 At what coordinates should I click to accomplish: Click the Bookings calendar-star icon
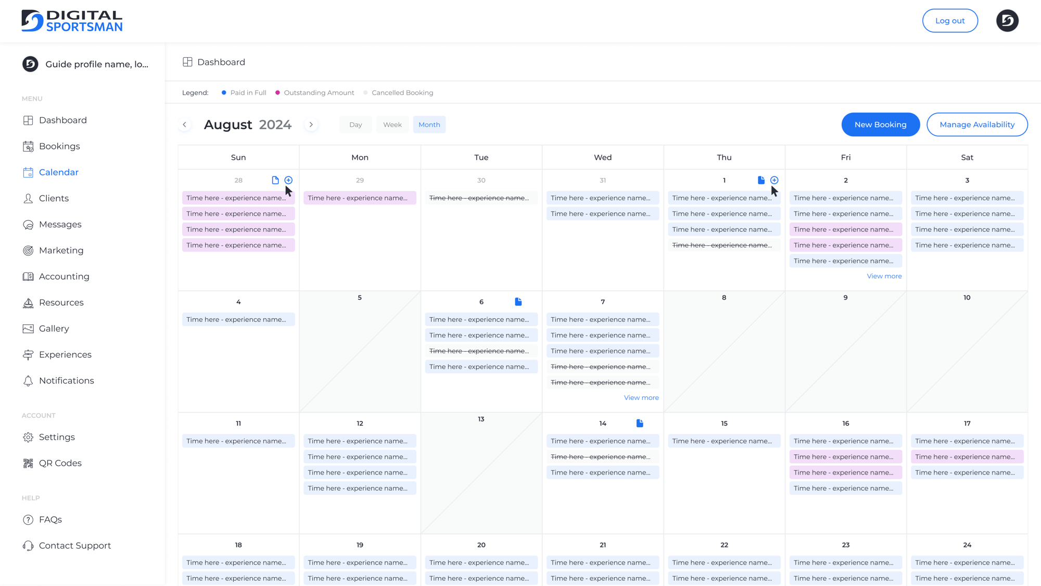tap(28, 146)
